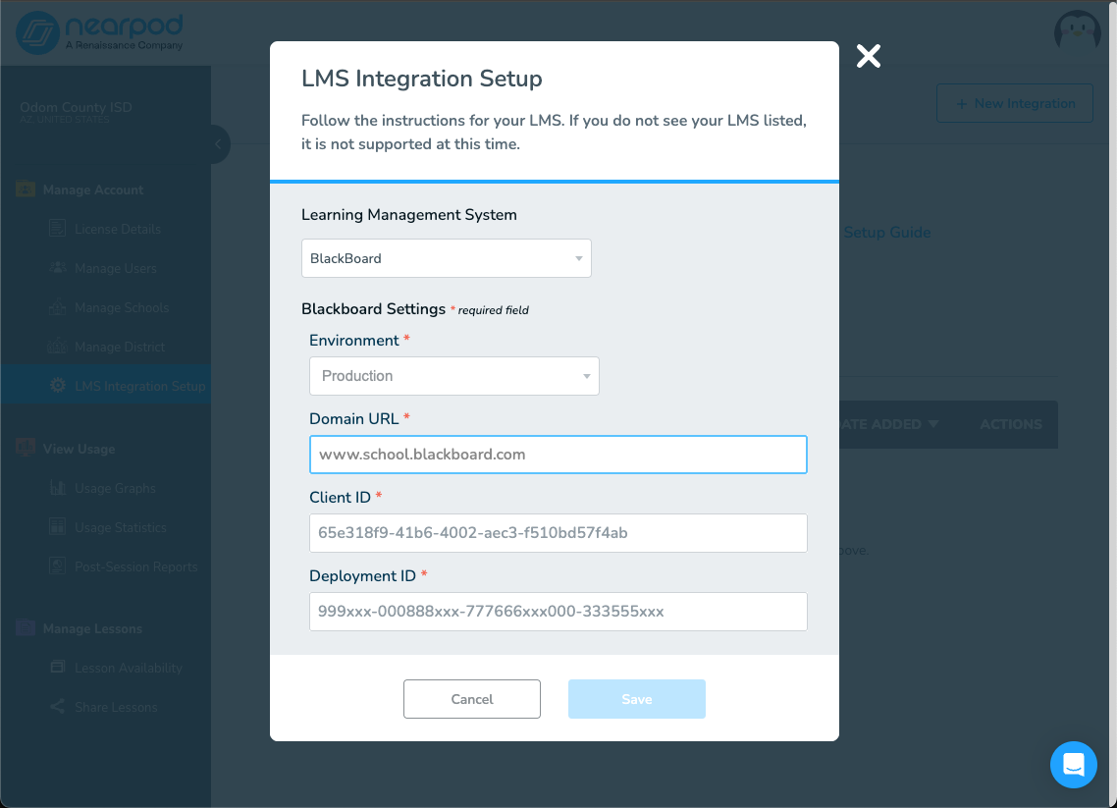
Task: Click the Manage Lessons heading
Action: (x=92, y=628)
